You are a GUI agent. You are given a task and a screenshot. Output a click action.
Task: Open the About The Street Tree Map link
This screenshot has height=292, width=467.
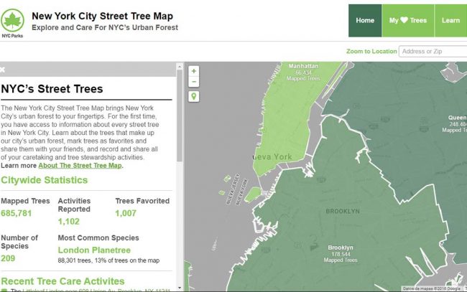(80, 166)
